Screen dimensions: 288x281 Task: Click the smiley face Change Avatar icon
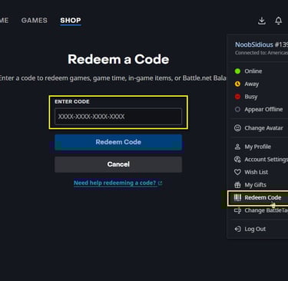point(237,128)
